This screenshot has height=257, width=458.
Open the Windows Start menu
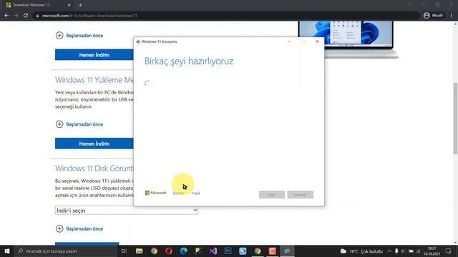[7, 251]
